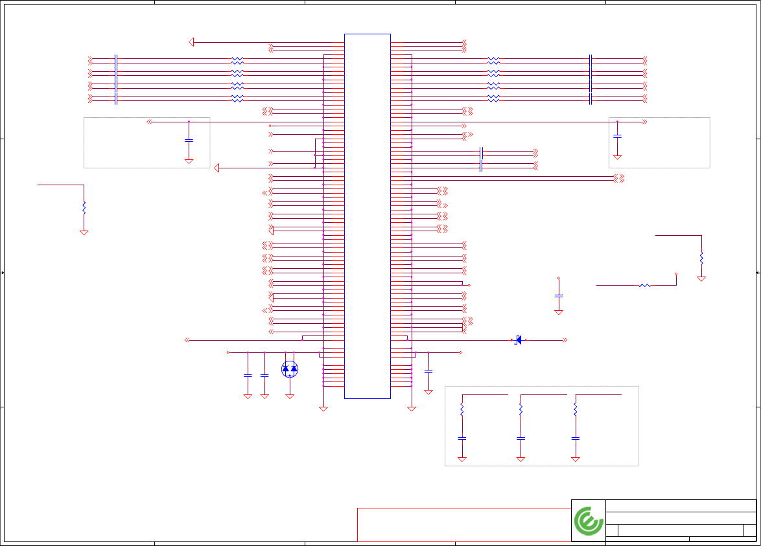Select the middle resistor in the bottom dashed box
This screenshot has height=546, width=761.
(521, 410)
